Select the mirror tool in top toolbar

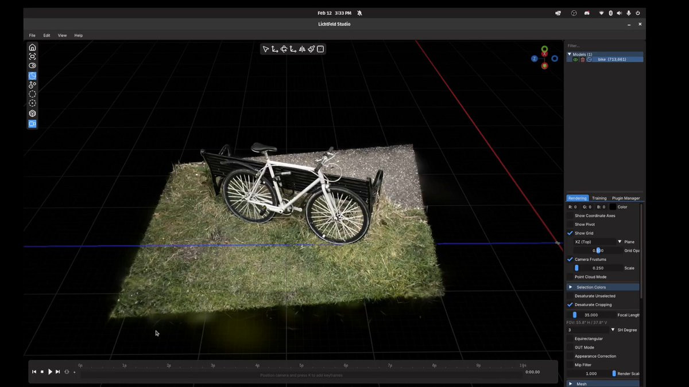point(302,49)
